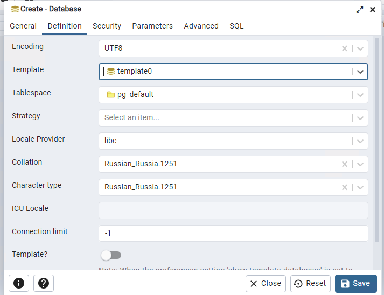Expand the Character type dropdown arrow
Screen dimensions: 384x295
360,187
